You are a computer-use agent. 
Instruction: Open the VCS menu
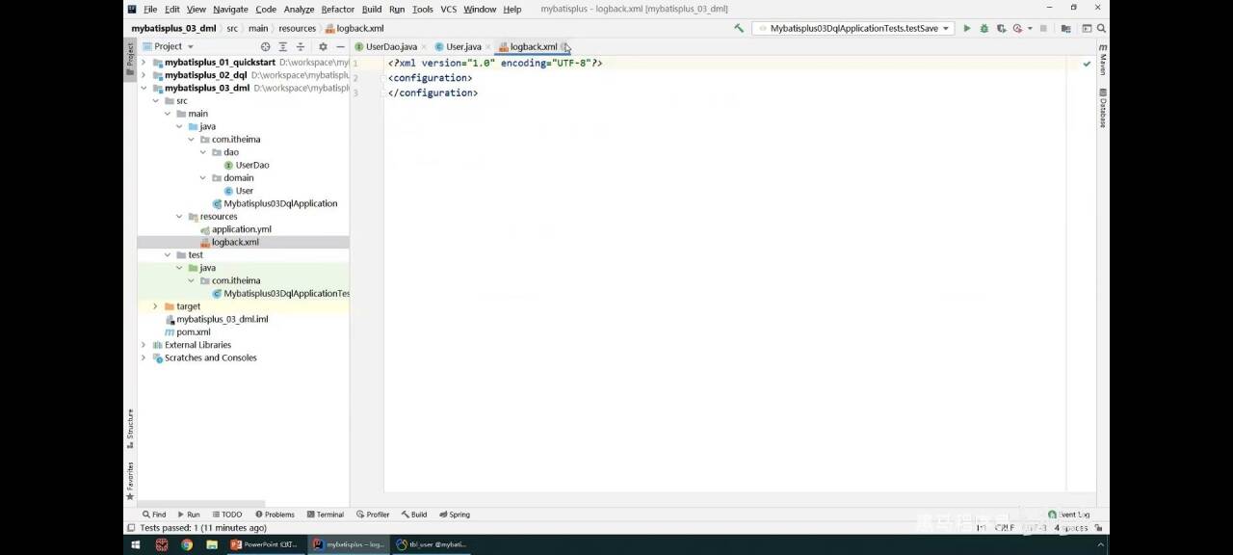[x=448, y=9]
